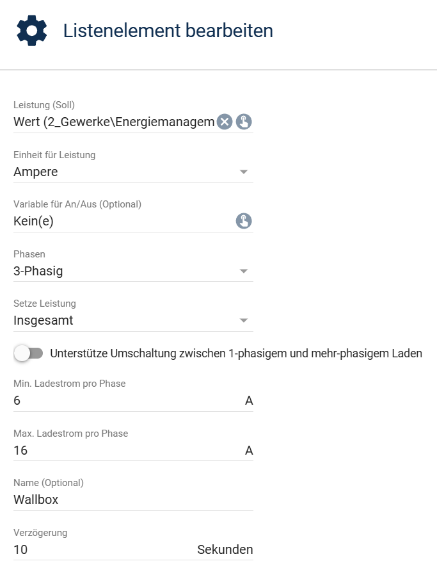Click the Kein(e) variable field
The width and height of the screenshot is (437, 568).
pos(124,221)
